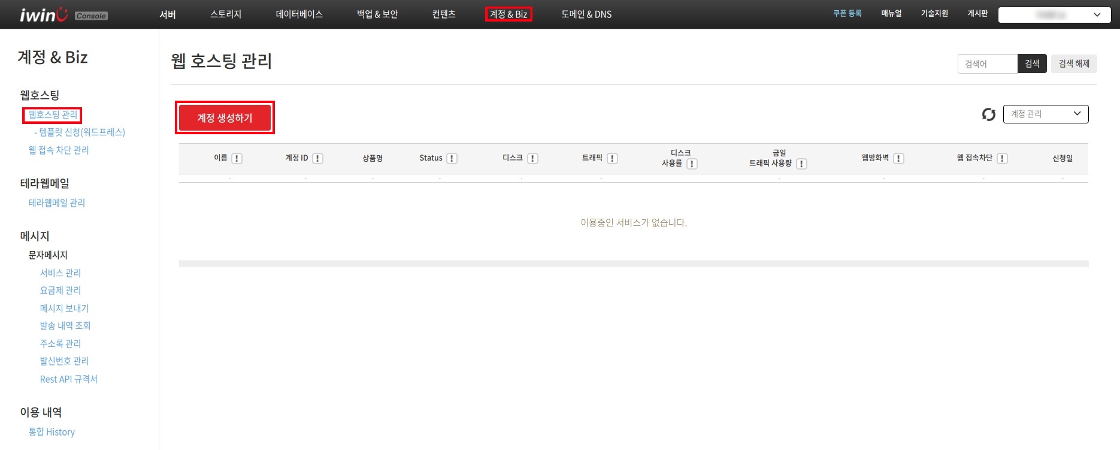Select 웹호스팅 관리 in sidebar
The image size is (1120, 450).
53,115
